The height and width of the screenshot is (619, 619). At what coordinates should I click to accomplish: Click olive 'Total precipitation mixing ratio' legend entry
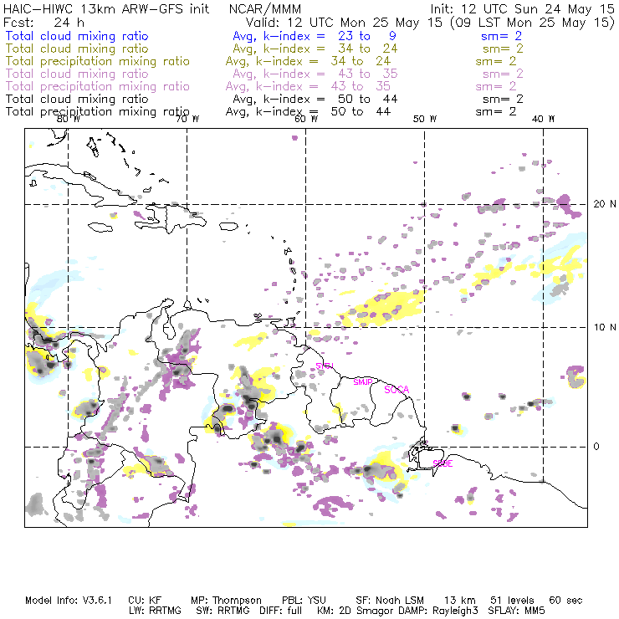98,61
